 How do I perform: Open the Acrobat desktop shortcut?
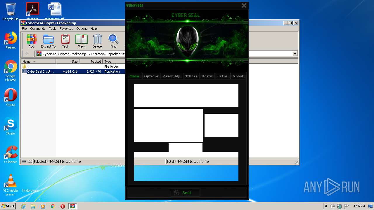click(x=32, y=11)
